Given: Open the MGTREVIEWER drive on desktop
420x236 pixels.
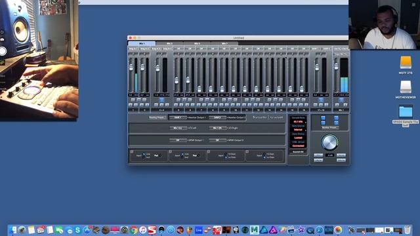Looking at the screenshot, I should point(406,87).
